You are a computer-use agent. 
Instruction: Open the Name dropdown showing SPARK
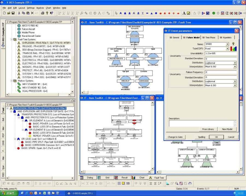[227, 44]
